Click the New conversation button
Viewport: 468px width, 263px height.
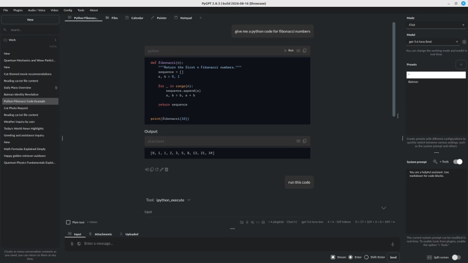pyautogui.click(x=30, y=19)
